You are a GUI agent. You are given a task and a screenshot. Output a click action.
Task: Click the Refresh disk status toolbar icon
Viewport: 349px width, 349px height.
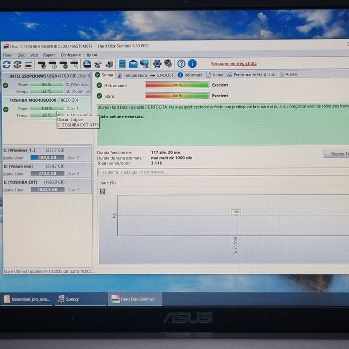coord(6,64)
